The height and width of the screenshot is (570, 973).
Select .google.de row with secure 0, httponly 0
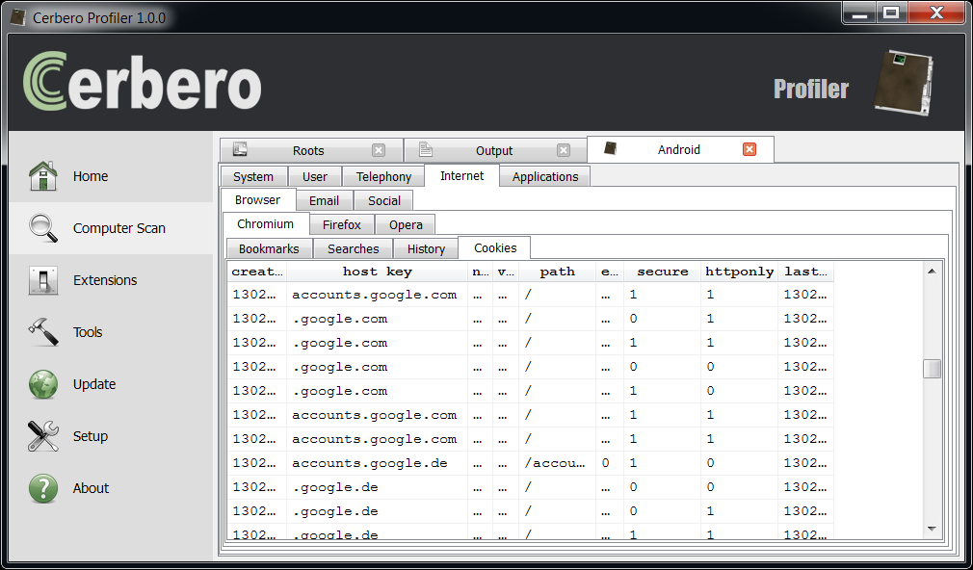pos(530,487)
